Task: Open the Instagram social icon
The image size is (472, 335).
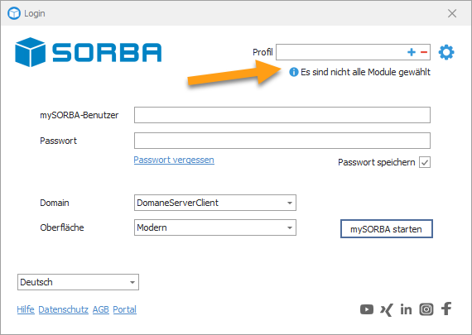Action: pos(426,309)
